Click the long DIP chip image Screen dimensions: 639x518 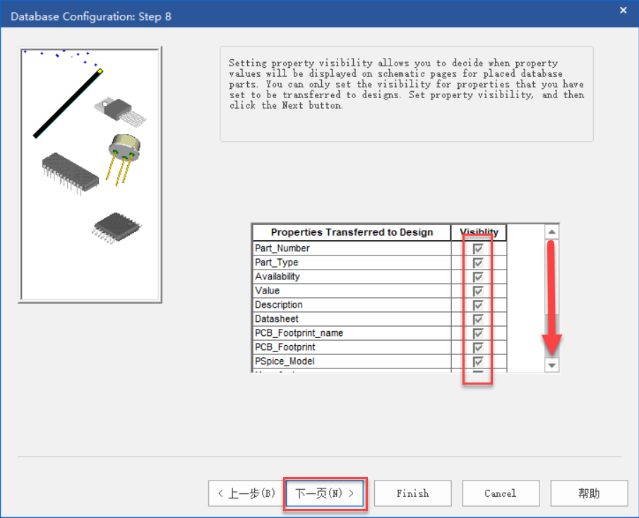(x=69, y=171)
